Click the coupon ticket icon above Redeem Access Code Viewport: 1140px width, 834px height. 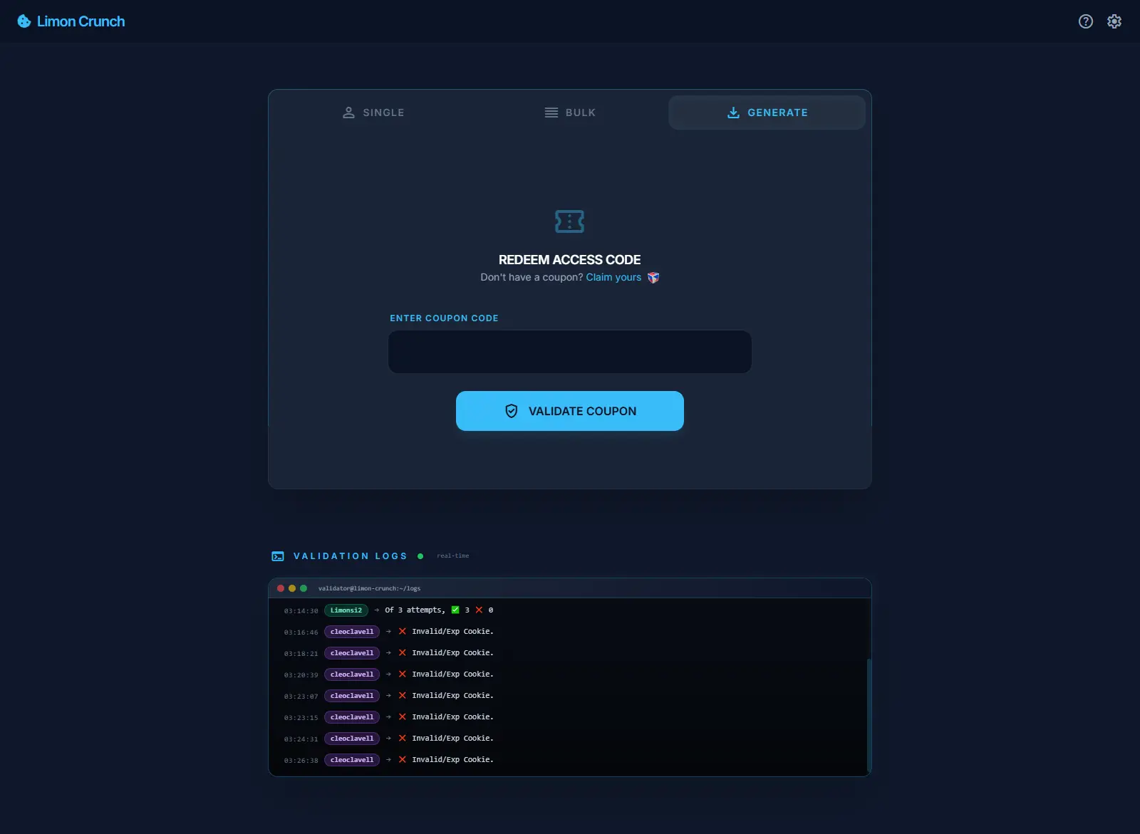click(x=569, y=221)
